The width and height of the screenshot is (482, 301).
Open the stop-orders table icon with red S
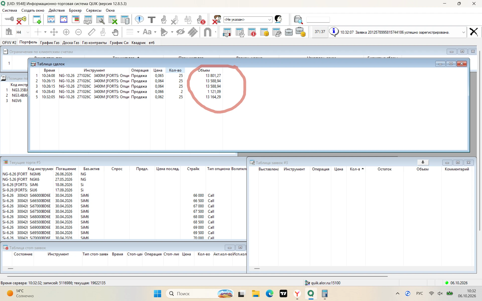click(x=252, y=32)
